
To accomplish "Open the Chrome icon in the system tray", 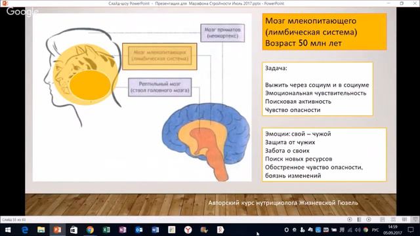I will [366, 230].
